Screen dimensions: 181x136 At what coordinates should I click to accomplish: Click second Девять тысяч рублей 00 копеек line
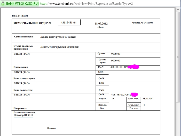pyautogui.click(x=59, y=47)
